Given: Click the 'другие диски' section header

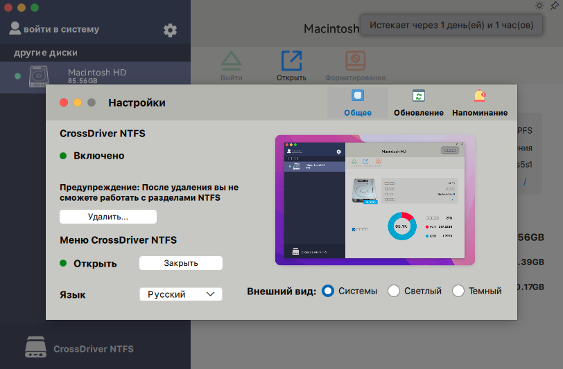Looking at the screenshot, I should click(x=46, y=53).
